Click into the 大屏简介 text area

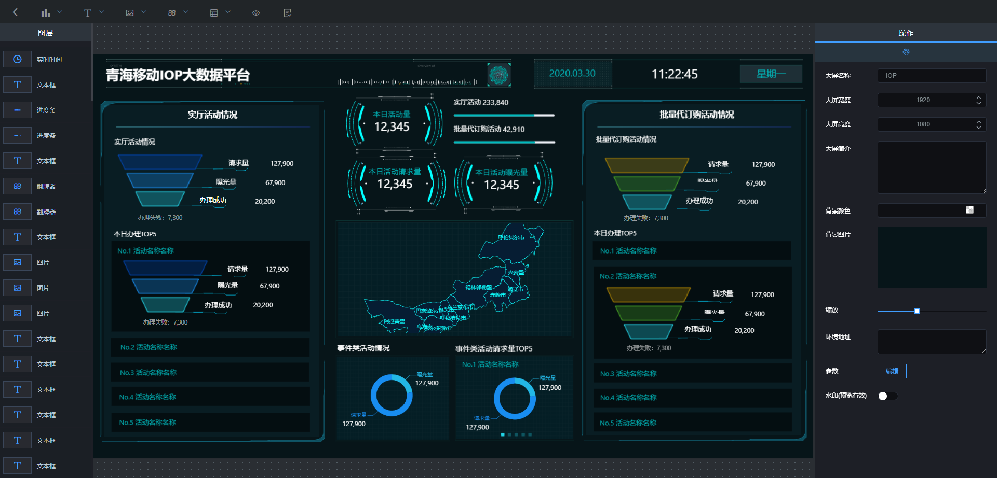(932, 167)
